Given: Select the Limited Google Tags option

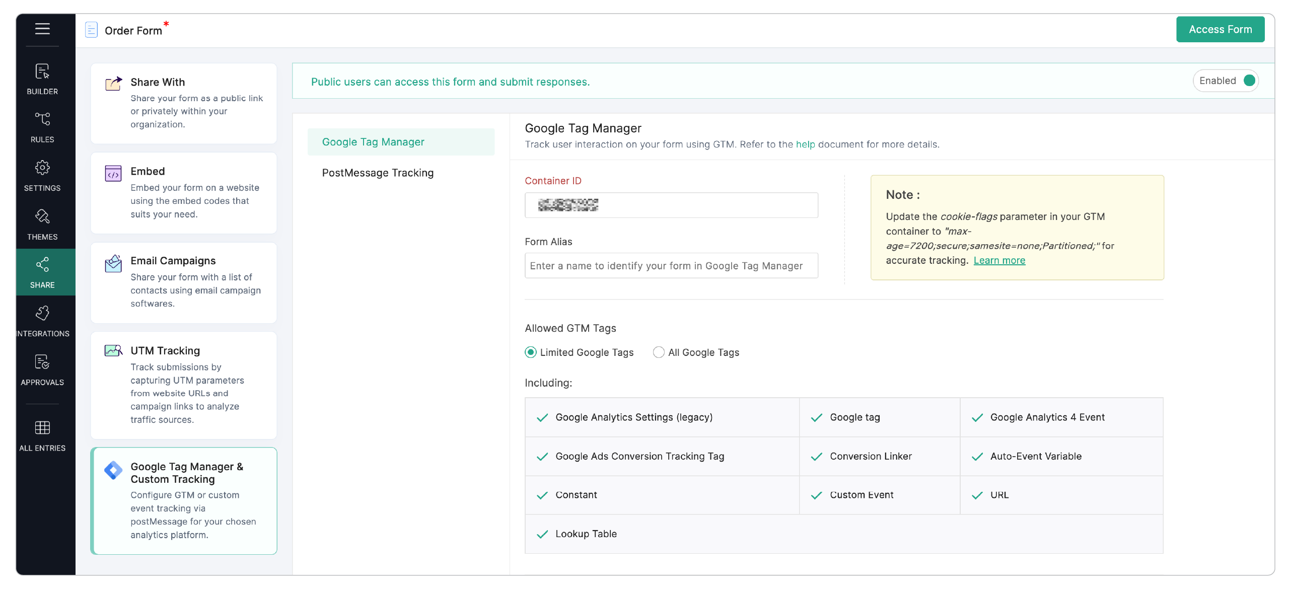Looking at the screenshot, I should 530,352.
